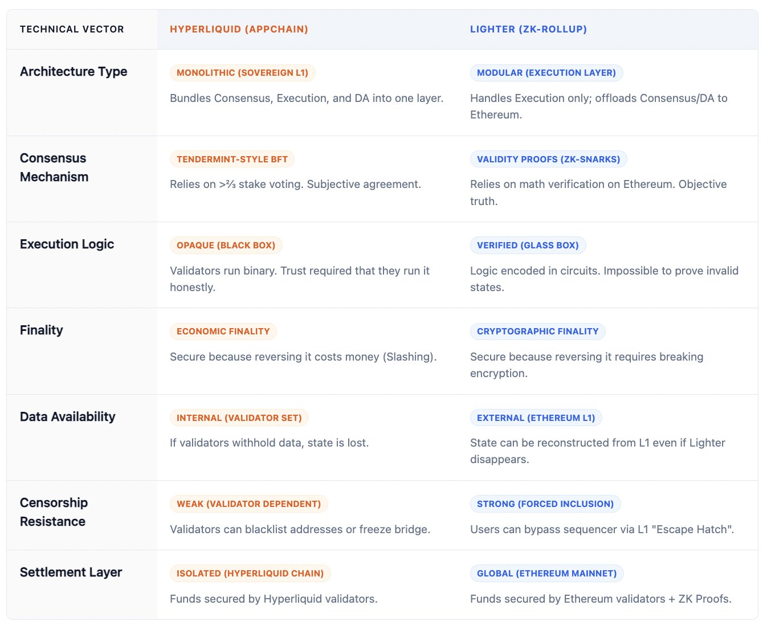
Task: Select text "Secure because reversing it requires breaking encryption."
Action: (x=586, y=365)
